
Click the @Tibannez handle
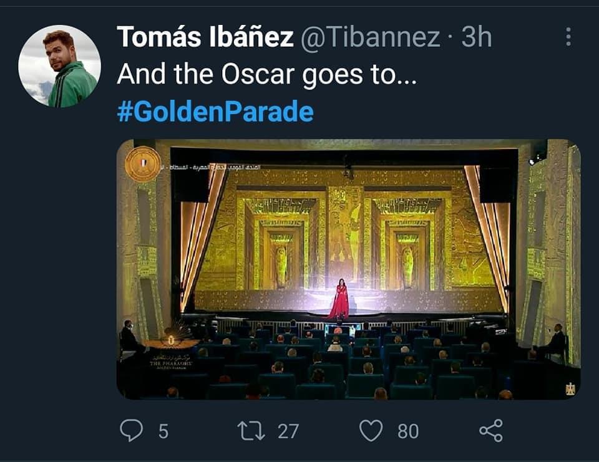(x=371, y=37)
